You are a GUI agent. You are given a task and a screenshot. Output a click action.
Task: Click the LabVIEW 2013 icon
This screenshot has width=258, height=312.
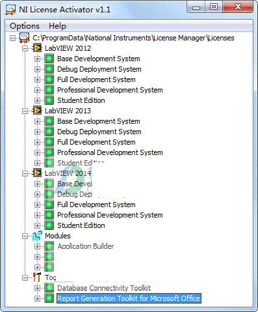coord(37,111)
